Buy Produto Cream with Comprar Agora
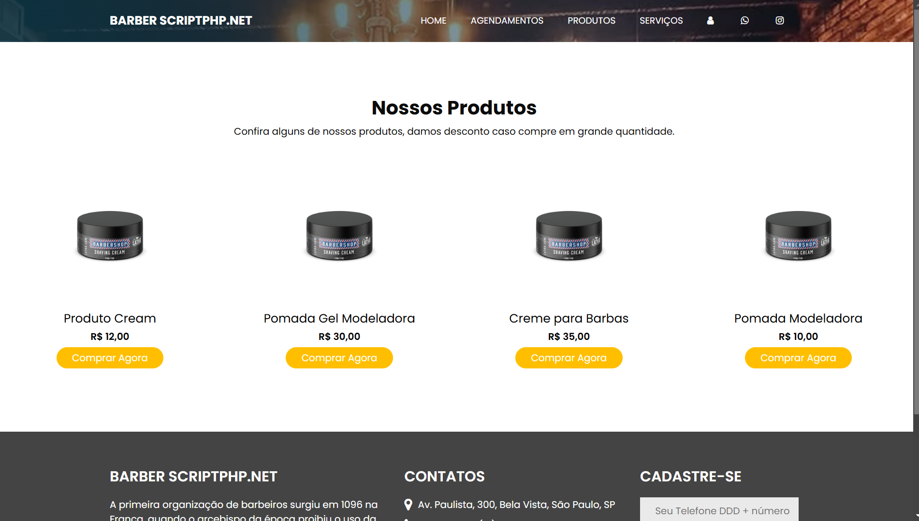 click(110, 358)
